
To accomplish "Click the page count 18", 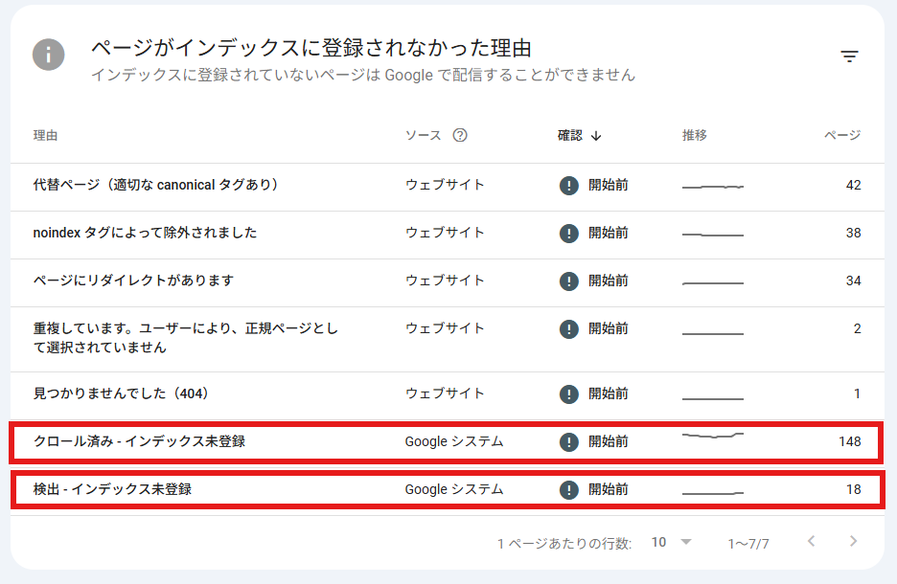I will [x=854, y=490].
